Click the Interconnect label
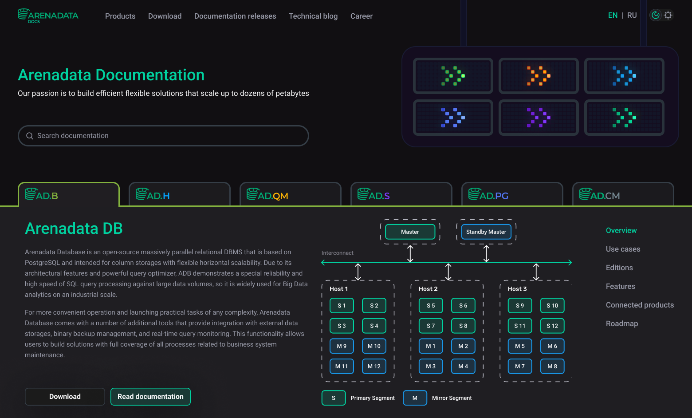 tap(338, 253)
